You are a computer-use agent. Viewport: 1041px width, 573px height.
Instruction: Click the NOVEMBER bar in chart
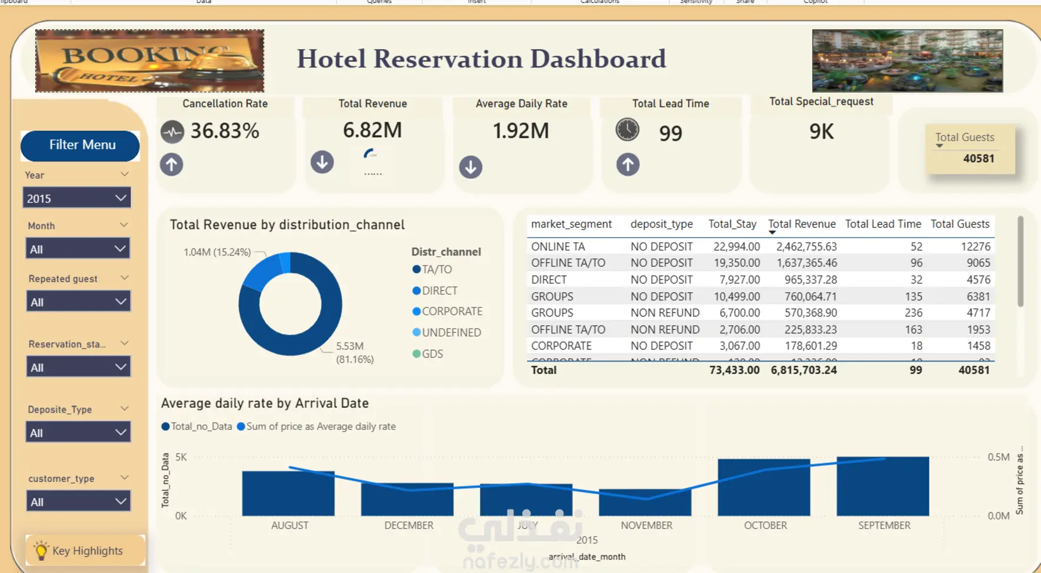645,502
